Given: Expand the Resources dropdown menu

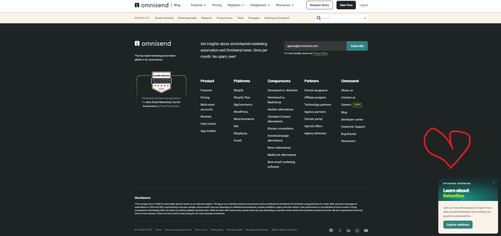Looking at the screenshot, I should click(x=285, y=5).
